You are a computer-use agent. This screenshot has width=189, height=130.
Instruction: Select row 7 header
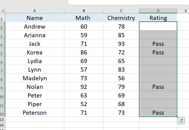tap(2, 69)
